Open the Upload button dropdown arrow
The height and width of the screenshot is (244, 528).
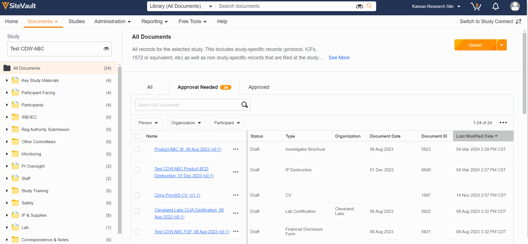tap(502, 45)
